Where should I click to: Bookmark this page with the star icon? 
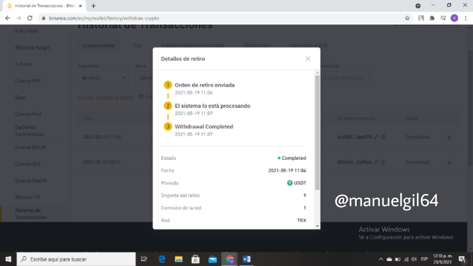coord(407,18)
